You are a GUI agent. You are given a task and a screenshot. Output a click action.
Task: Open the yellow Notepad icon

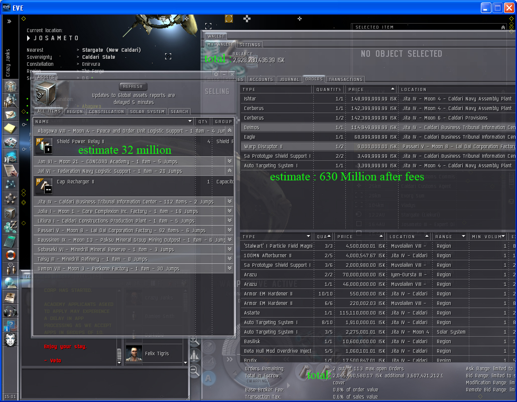(x=10, y=129)
